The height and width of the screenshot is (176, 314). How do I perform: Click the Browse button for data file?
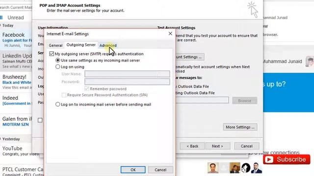(x=245, y=101)
